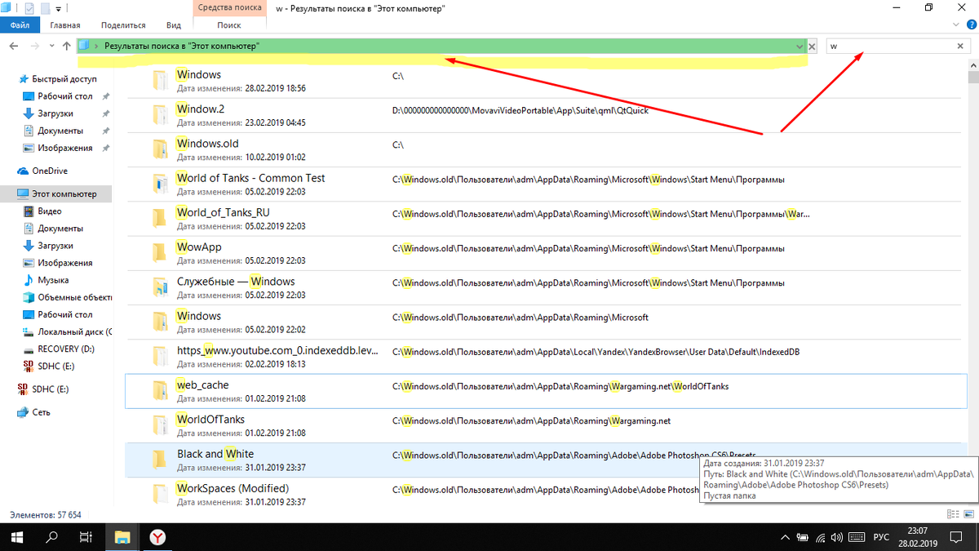979x551 pixels.
Task: Open the volume control tray icon
Action: (x=839, y=537)
